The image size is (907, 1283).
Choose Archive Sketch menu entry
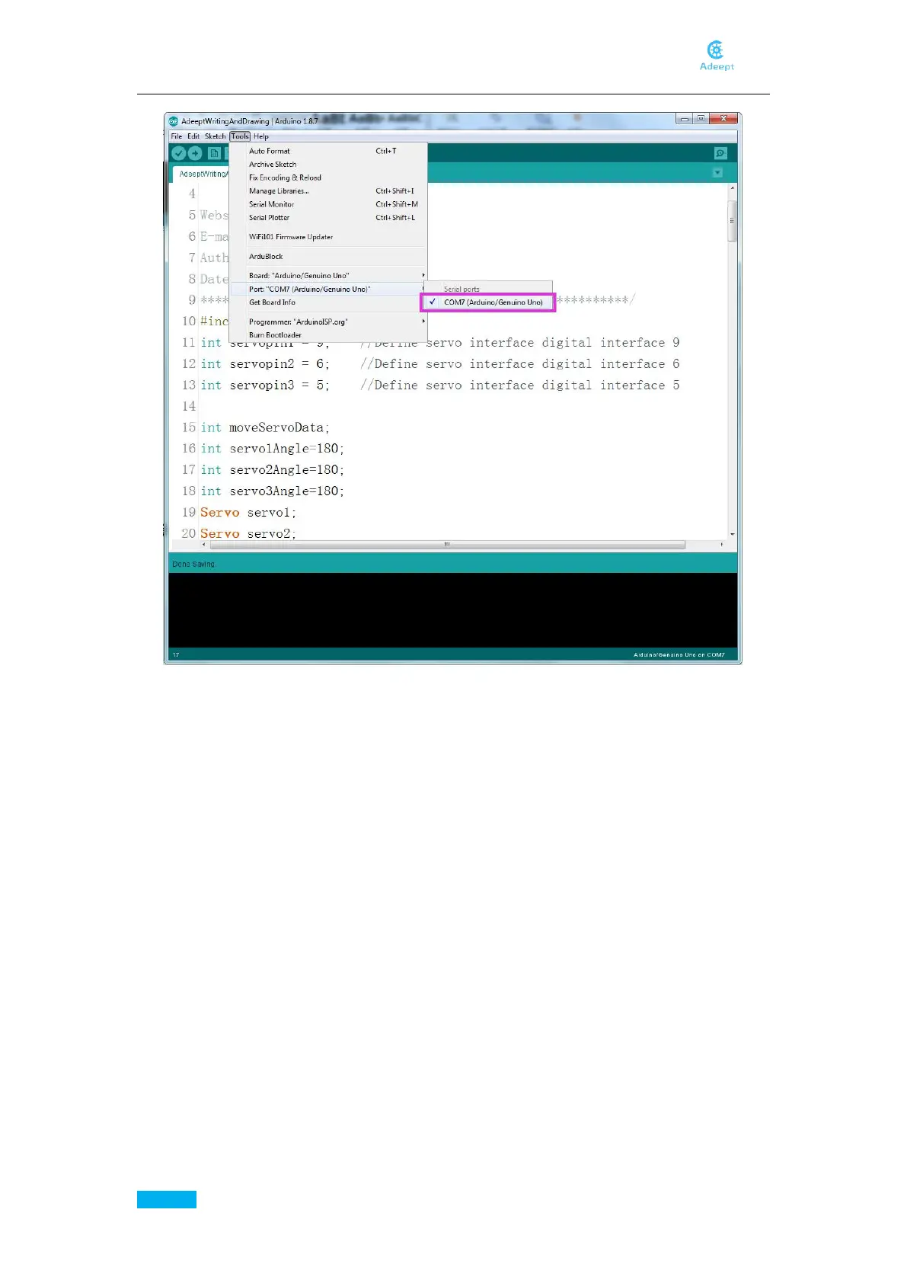point(327,165)
